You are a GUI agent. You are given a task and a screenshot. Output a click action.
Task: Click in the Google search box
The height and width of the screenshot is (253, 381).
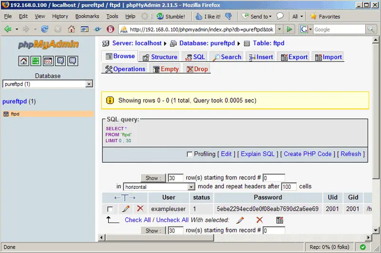point(339,29)
